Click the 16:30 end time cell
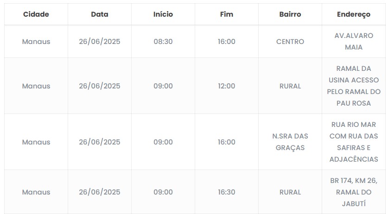388x214 pixels. coord(226,192)
